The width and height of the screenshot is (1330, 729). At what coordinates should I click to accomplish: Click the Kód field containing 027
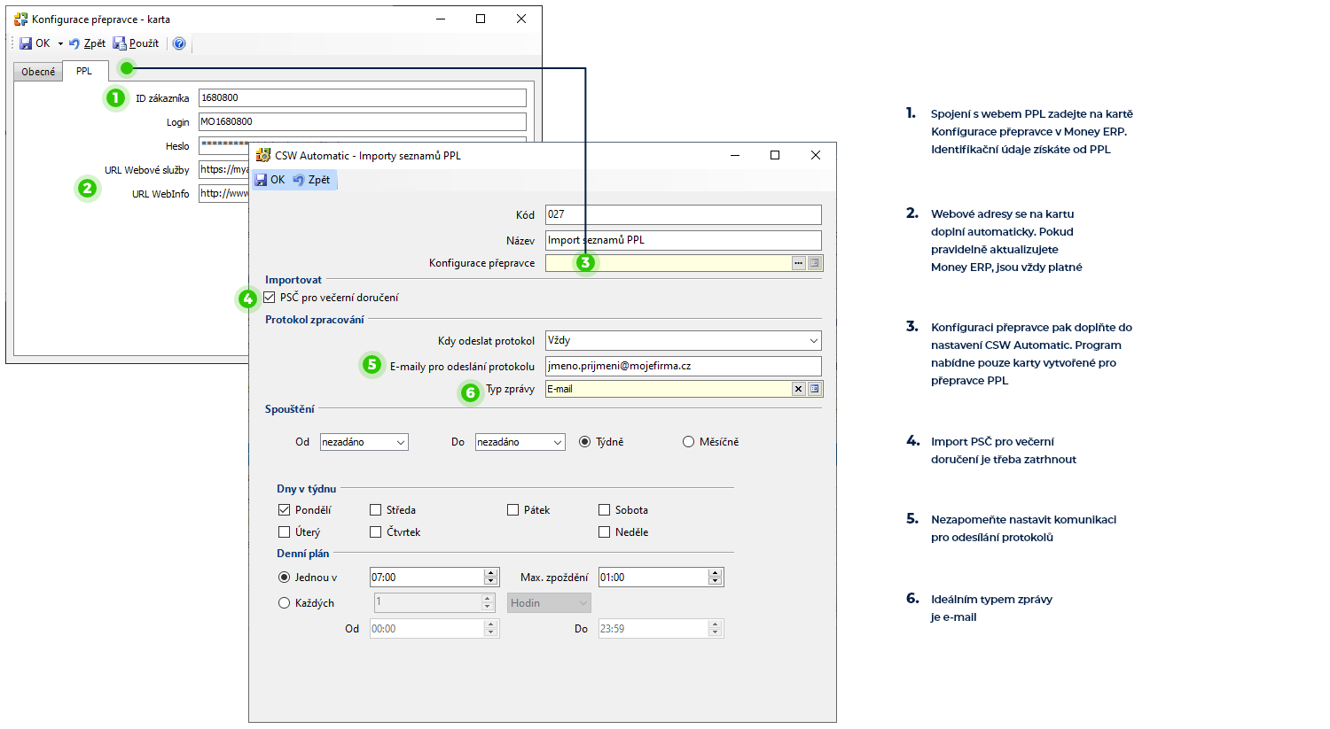pos(683,214)
